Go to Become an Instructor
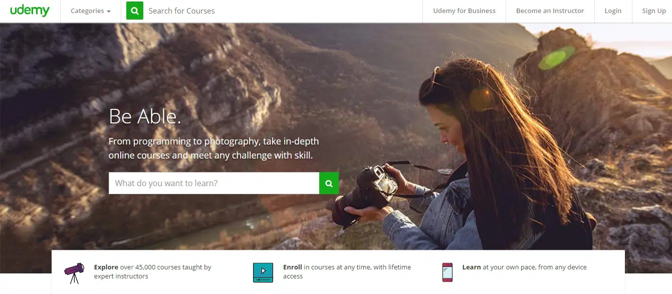This screenshot has width=672, height=294. [550, 11]
